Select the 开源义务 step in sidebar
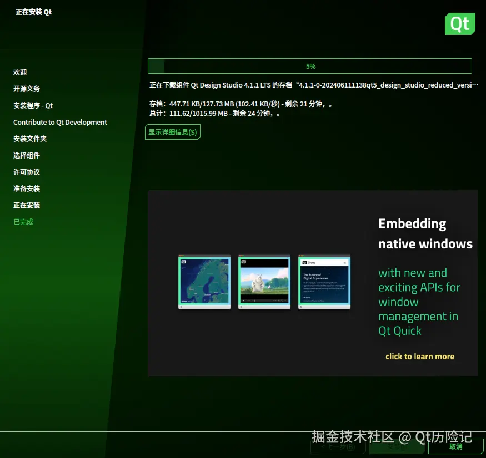Viewport: 486px width, 458px height. point(27,89)
